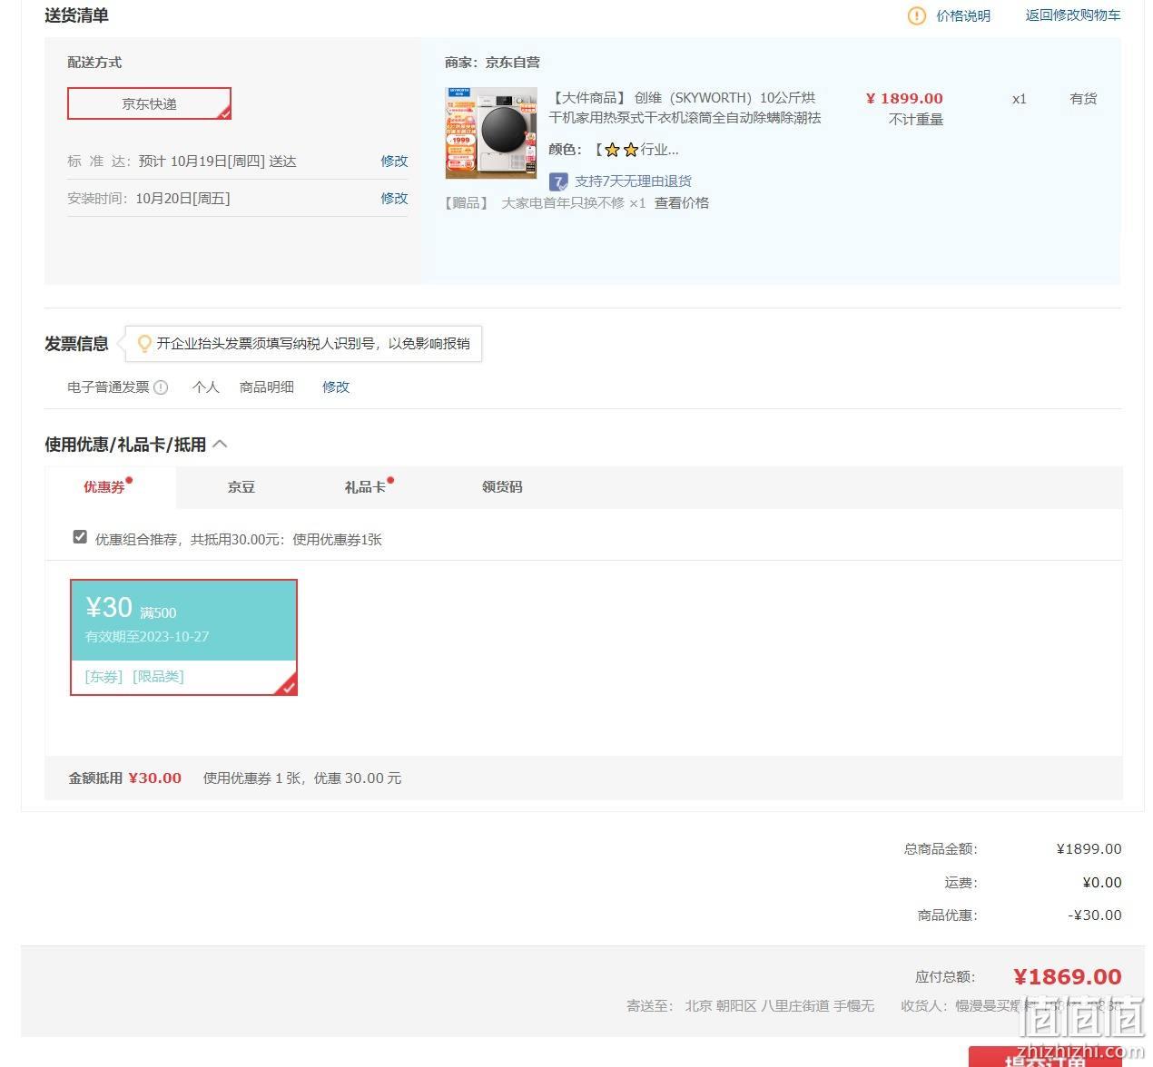
Task: Switch to the 优惠券 tab
Action: (x=109, y=487)
